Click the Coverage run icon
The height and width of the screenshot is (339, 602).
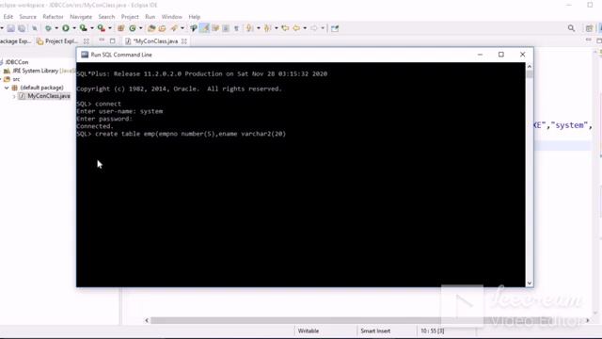(83, 28)
